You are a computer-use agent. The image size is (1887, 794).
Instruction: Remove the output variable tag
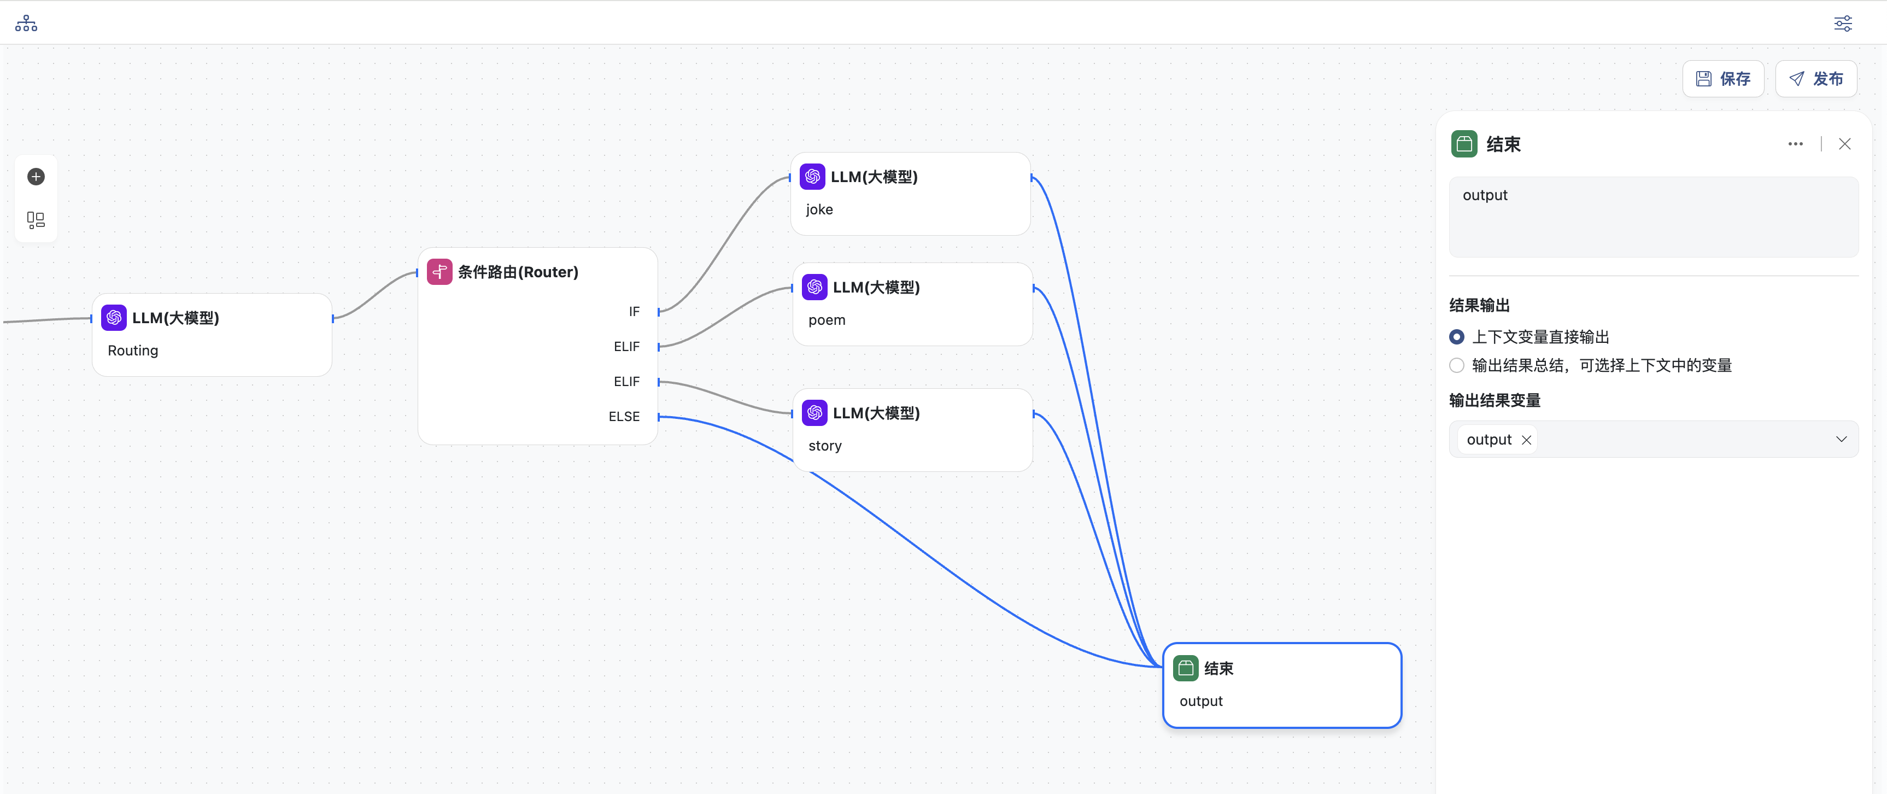pos(1527,440)
